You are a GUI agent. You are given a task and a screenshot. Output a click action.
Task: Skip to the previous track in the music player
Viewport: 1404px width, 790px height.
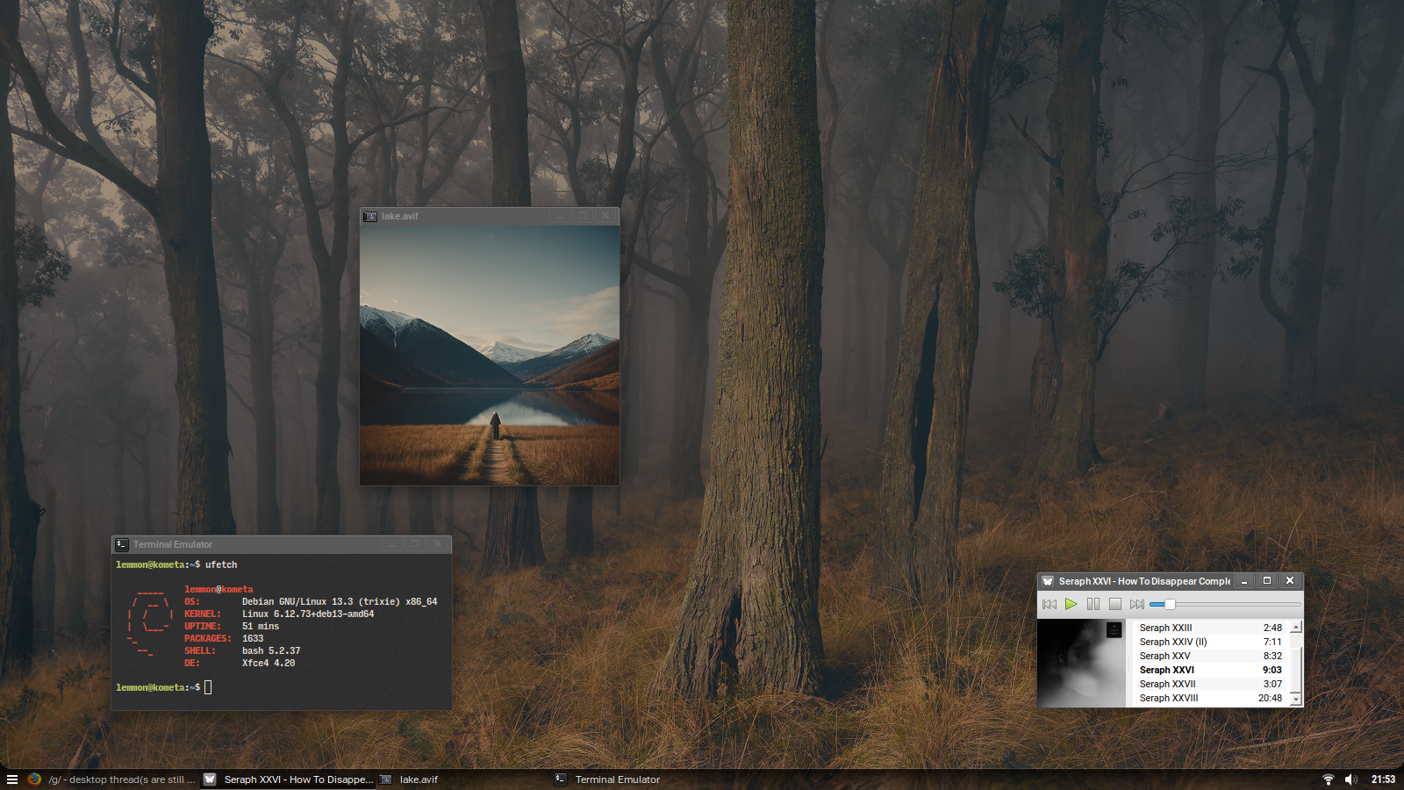(x=1049, y=604)
